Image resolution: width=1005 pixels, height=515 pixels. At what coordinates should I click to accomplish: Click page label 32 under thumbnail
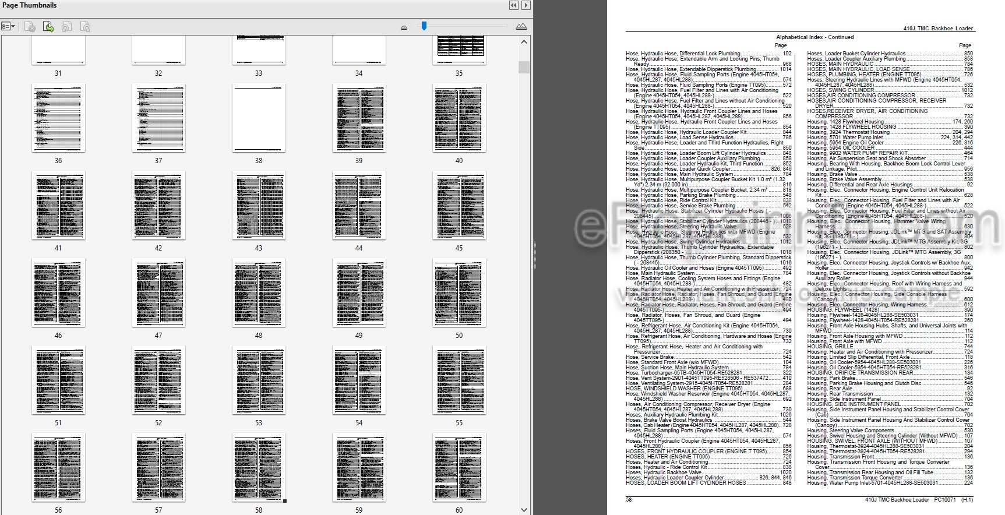click(158, 73)
